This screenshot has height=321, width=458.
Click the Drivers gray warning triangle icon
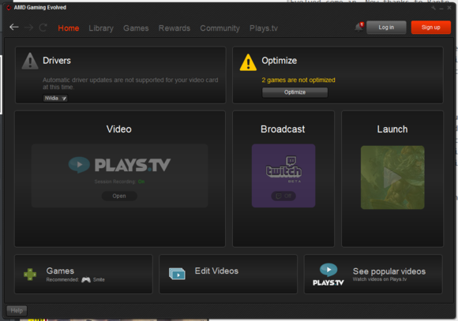[x=30, y=61]
